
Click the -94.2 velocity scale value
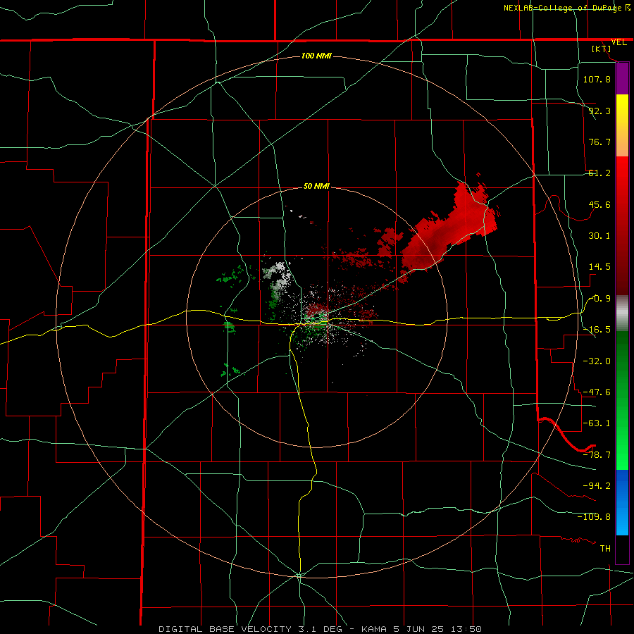(x=597, y=485)
